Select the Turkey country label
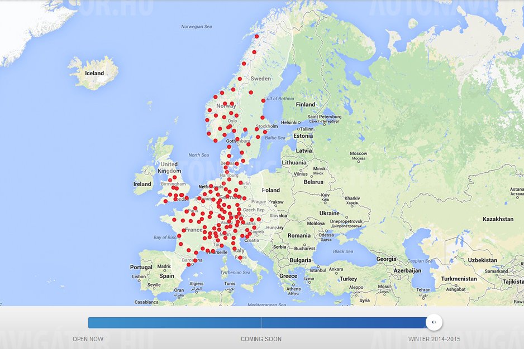This screenshot has height=349, width=524. click(348, 279)
